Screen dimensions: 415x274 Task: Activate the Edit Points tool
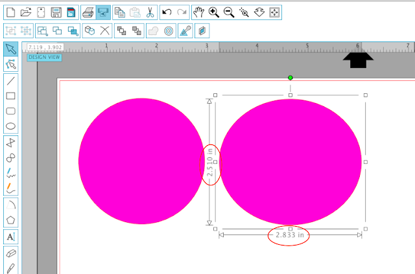coord(10,64)
